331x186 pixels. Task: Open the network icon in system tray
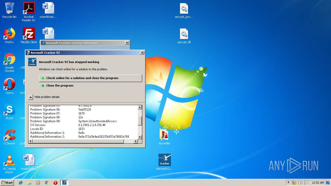(294, 183)
